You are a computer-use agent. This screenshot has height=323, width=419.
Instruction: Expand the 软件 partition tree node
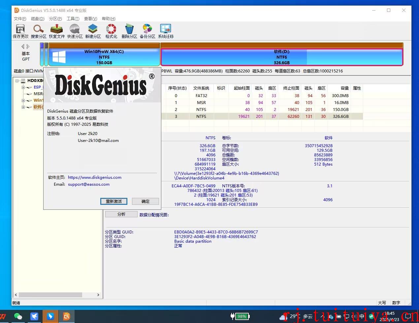pos(23,107)
